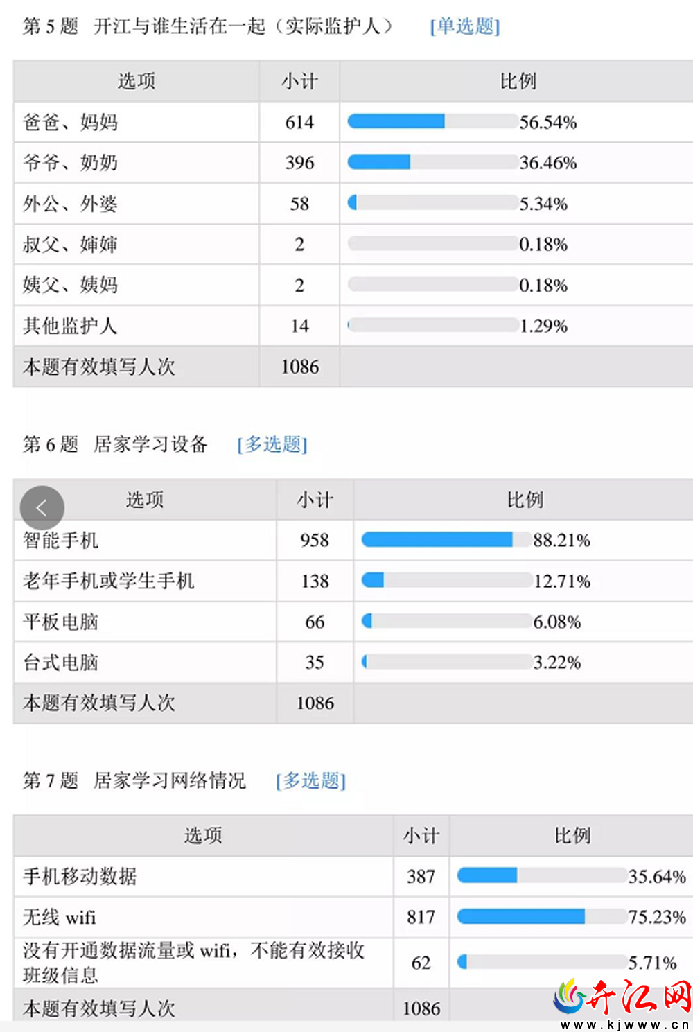Viewport: 693px width, 1032px height.
Task: Click the Kaijiang Net logo watermark
Action: [x=622, y=999]
